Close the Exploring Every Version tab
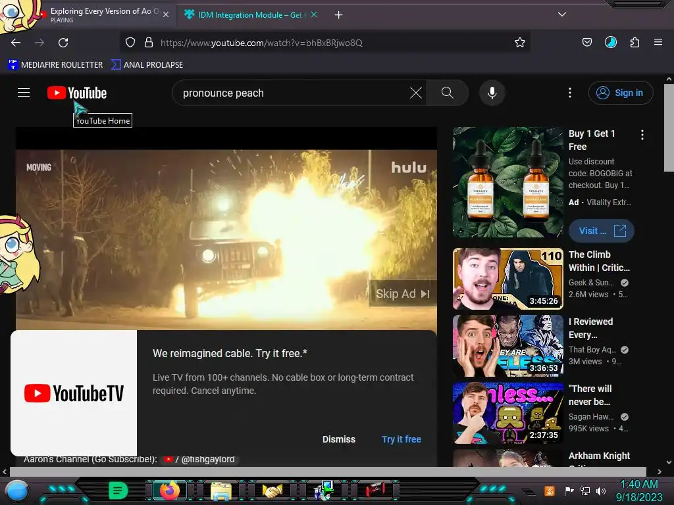Screen dimensions: 674x505 click(166, 15)
